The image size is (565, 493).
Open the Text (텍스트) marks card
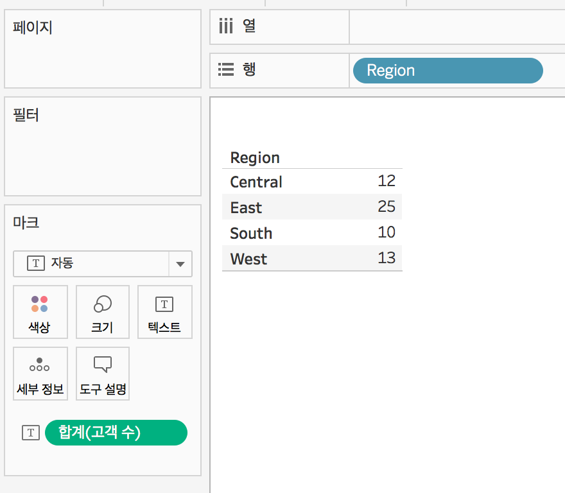(164, 312)
